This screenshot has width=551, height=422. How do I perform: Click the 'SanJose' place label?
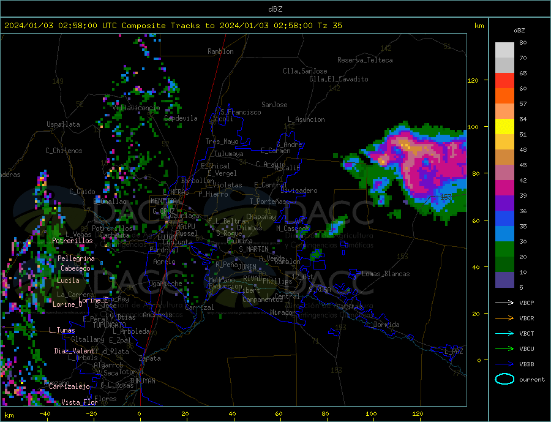274,105
